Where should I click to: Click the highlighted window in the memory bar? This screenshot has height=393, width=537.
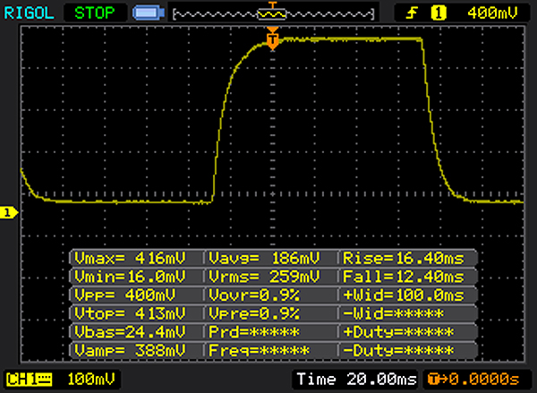(272, 14)
